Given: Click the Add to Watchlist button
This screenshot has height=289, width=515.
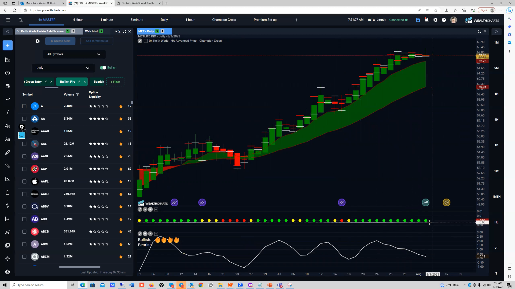Looking at the screenshot, I should pos(97,41).
